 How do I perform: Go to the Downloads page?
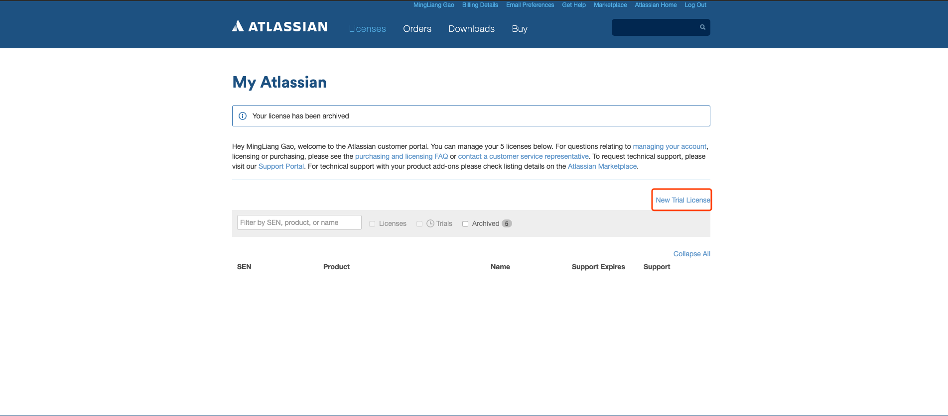pyautogui.click(x=471, y=29)
